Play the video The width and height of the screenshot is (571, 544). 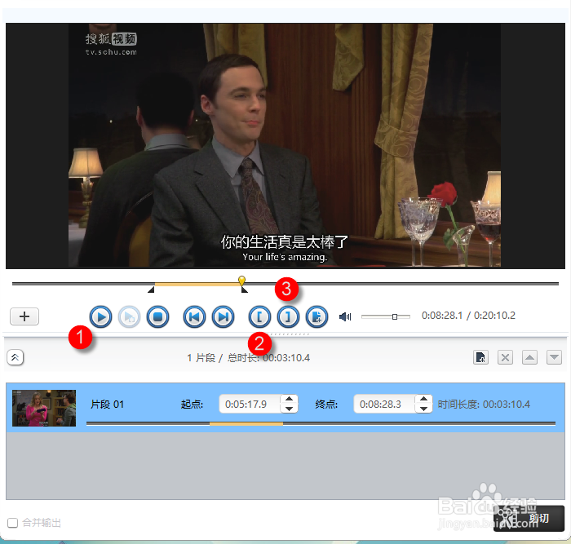pos(100,316)
